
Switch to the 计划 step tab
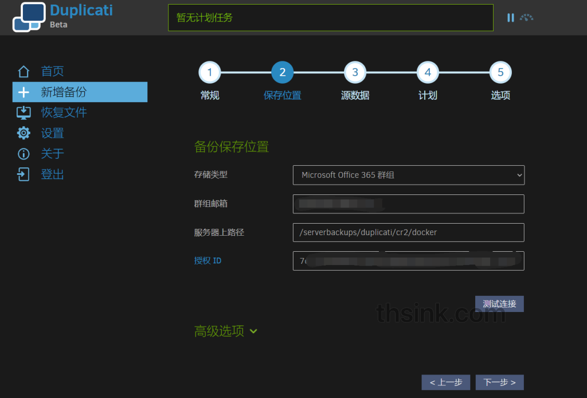(428, 72)
